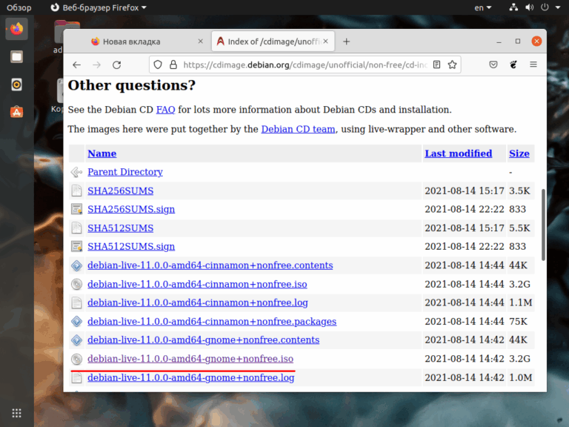Viewport: 569px width, 427px height.
Task: Open the 'Обзор' activities overview
Action: pos(19,7)
